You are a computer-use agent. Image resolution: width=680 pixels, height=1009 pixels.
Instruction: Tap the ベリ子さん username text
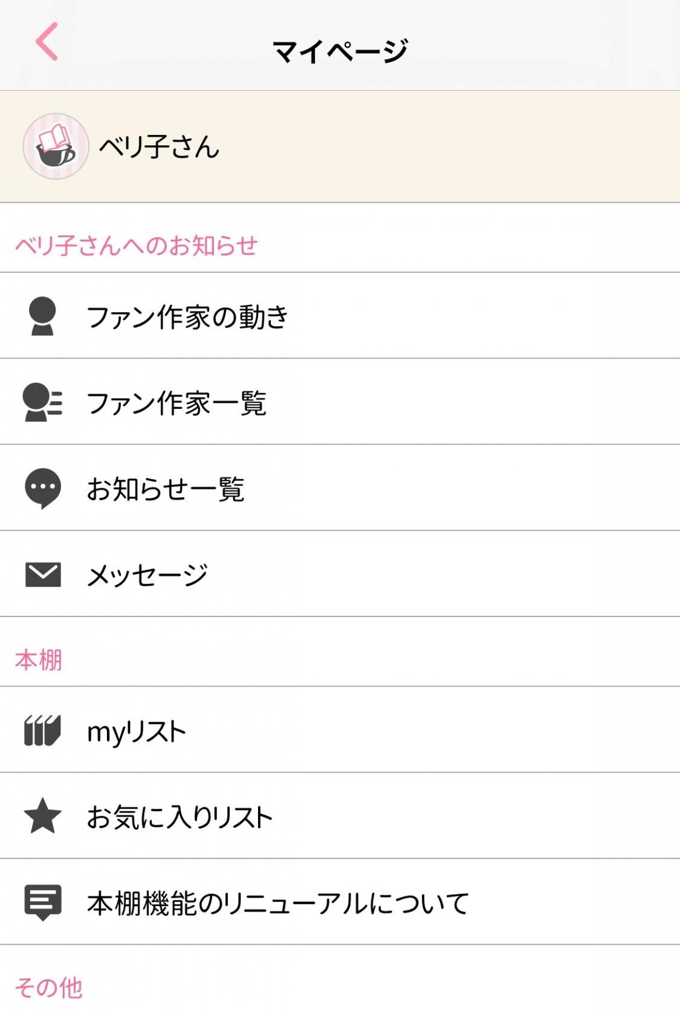(x=159, y=147)
